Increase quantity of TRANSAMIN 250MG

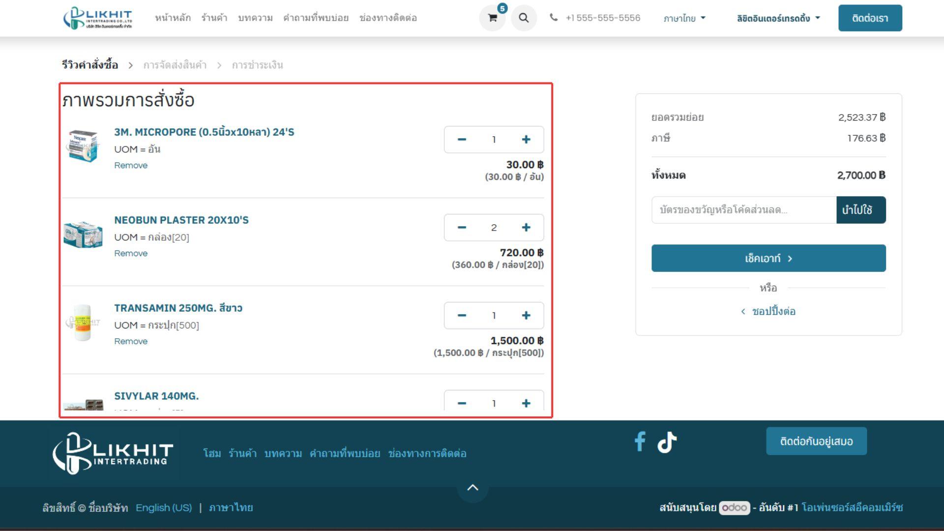(526, 316)
